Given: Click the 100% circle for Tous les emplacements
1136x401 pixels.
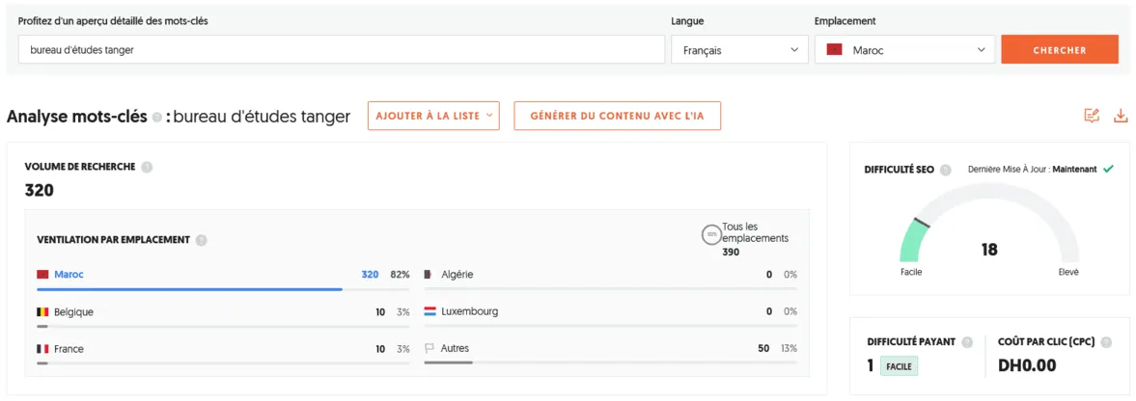Looking at the screenshot, I should [x=710, y=234].
